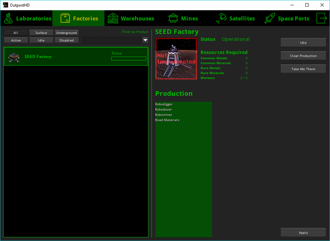This screenshot has height=241, width=330.
Task: Click the Common Metals resource row
Action: (x=224, y=58)
